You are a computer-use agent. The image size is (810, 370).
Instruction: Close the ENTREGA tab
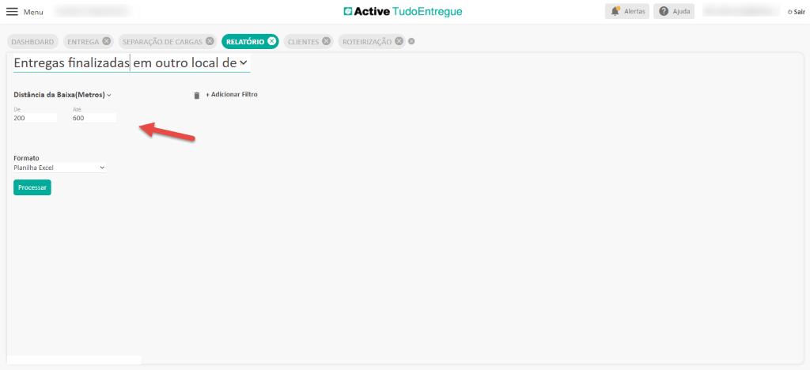(x=106, y=41)
